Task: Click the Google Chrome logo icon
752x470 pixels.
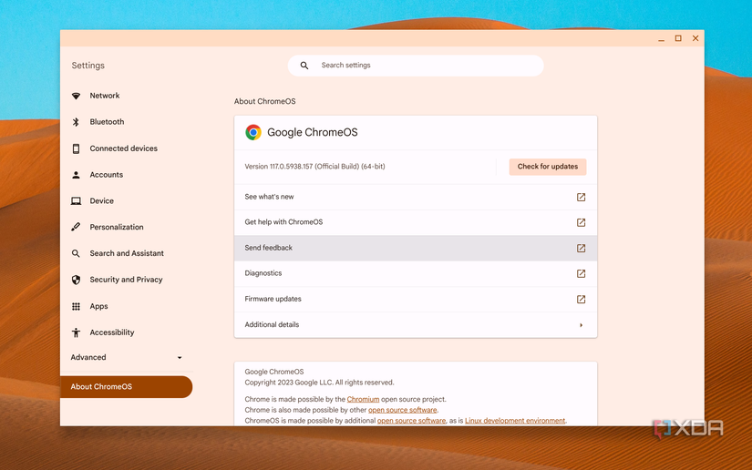Action: (x=253, y=132)
